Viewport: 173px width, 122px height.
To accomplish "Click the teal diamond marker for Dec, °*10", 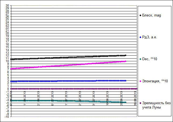I will (x=140, y=59).
